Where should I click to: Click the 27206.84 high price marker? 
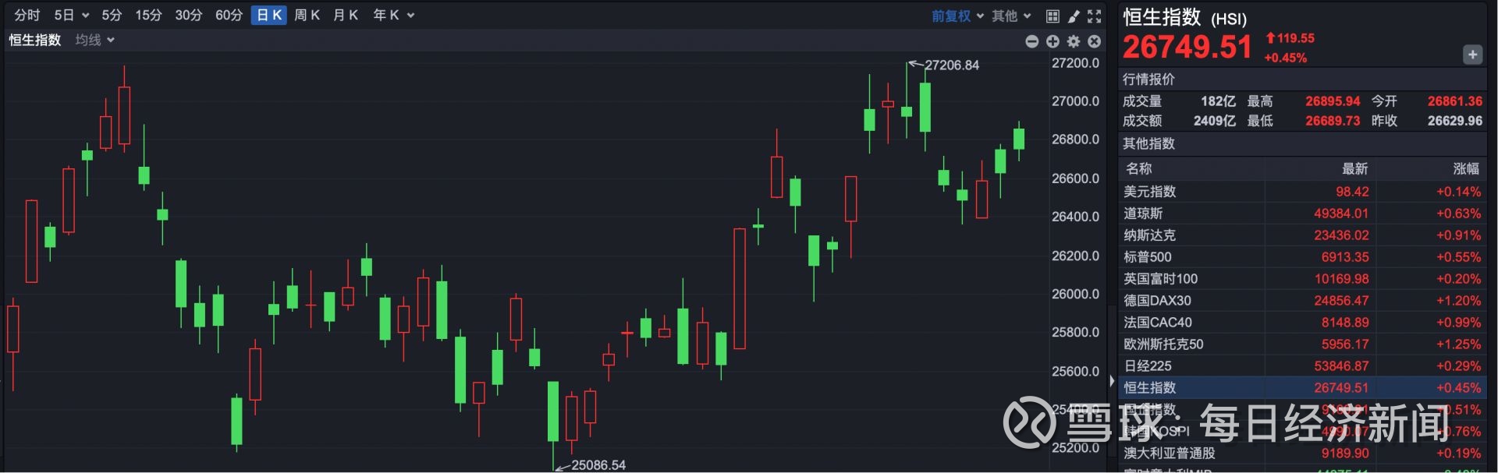(x=951, y=65)
